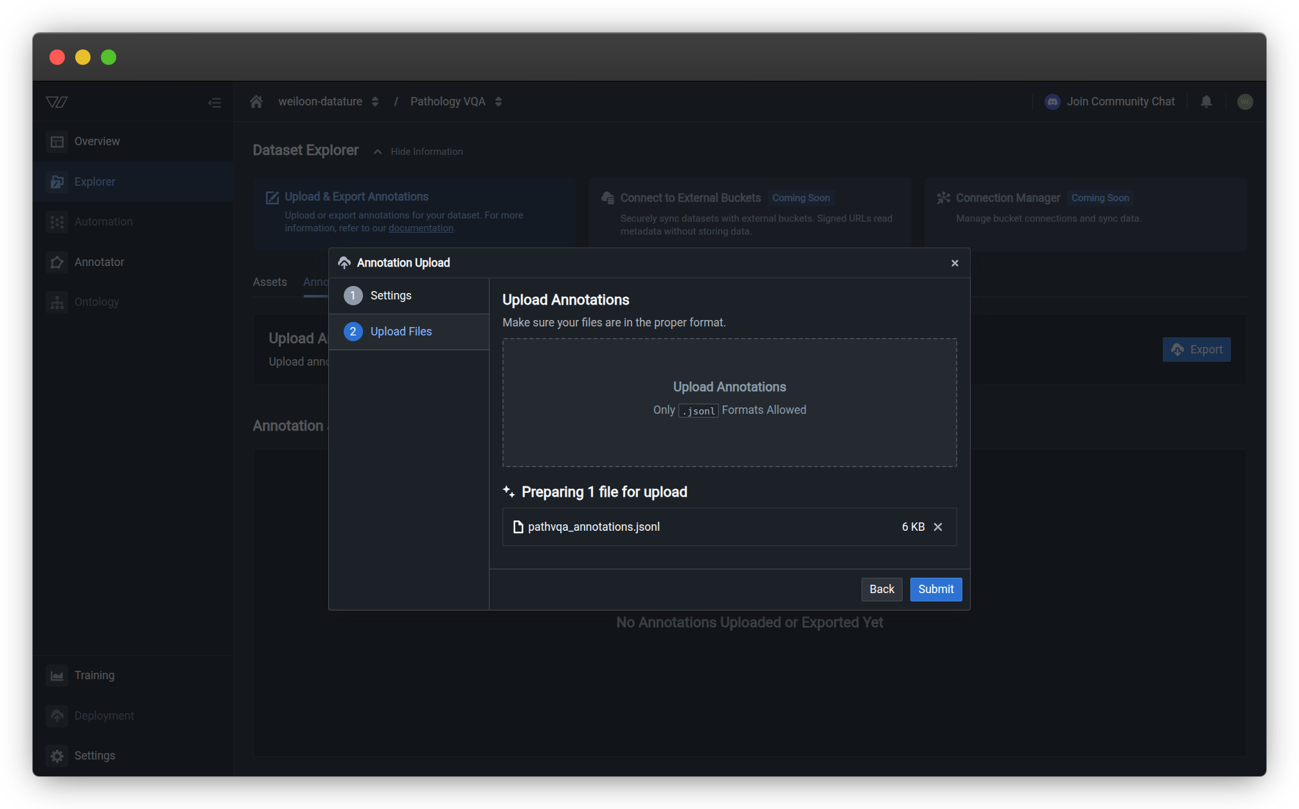Viewport: 1299px width, 809px height.
Task: Open the workspace switcher next to weiloon-datature
Action: pyautogui.click(x=375, y=101)
